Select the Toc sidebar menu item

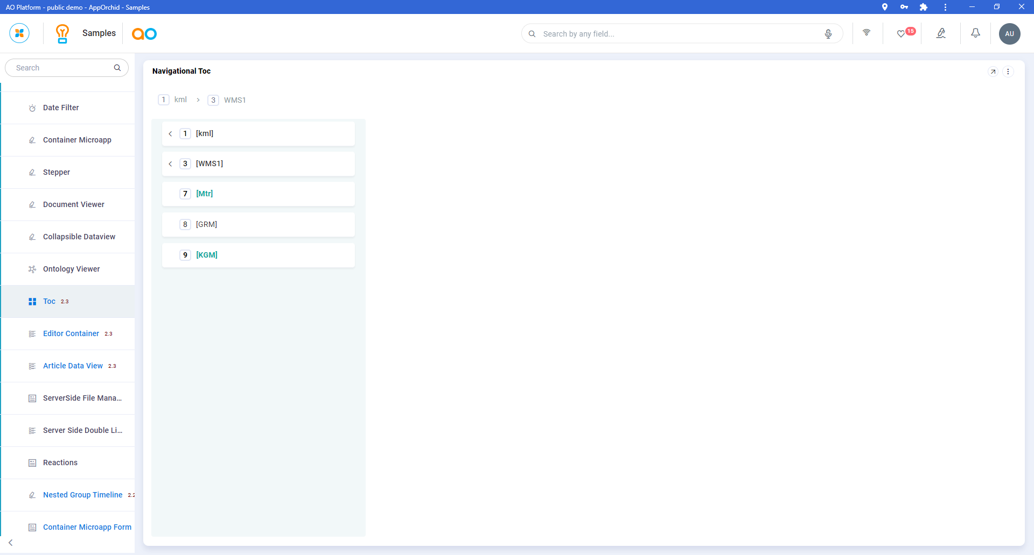tap(50, 302)
